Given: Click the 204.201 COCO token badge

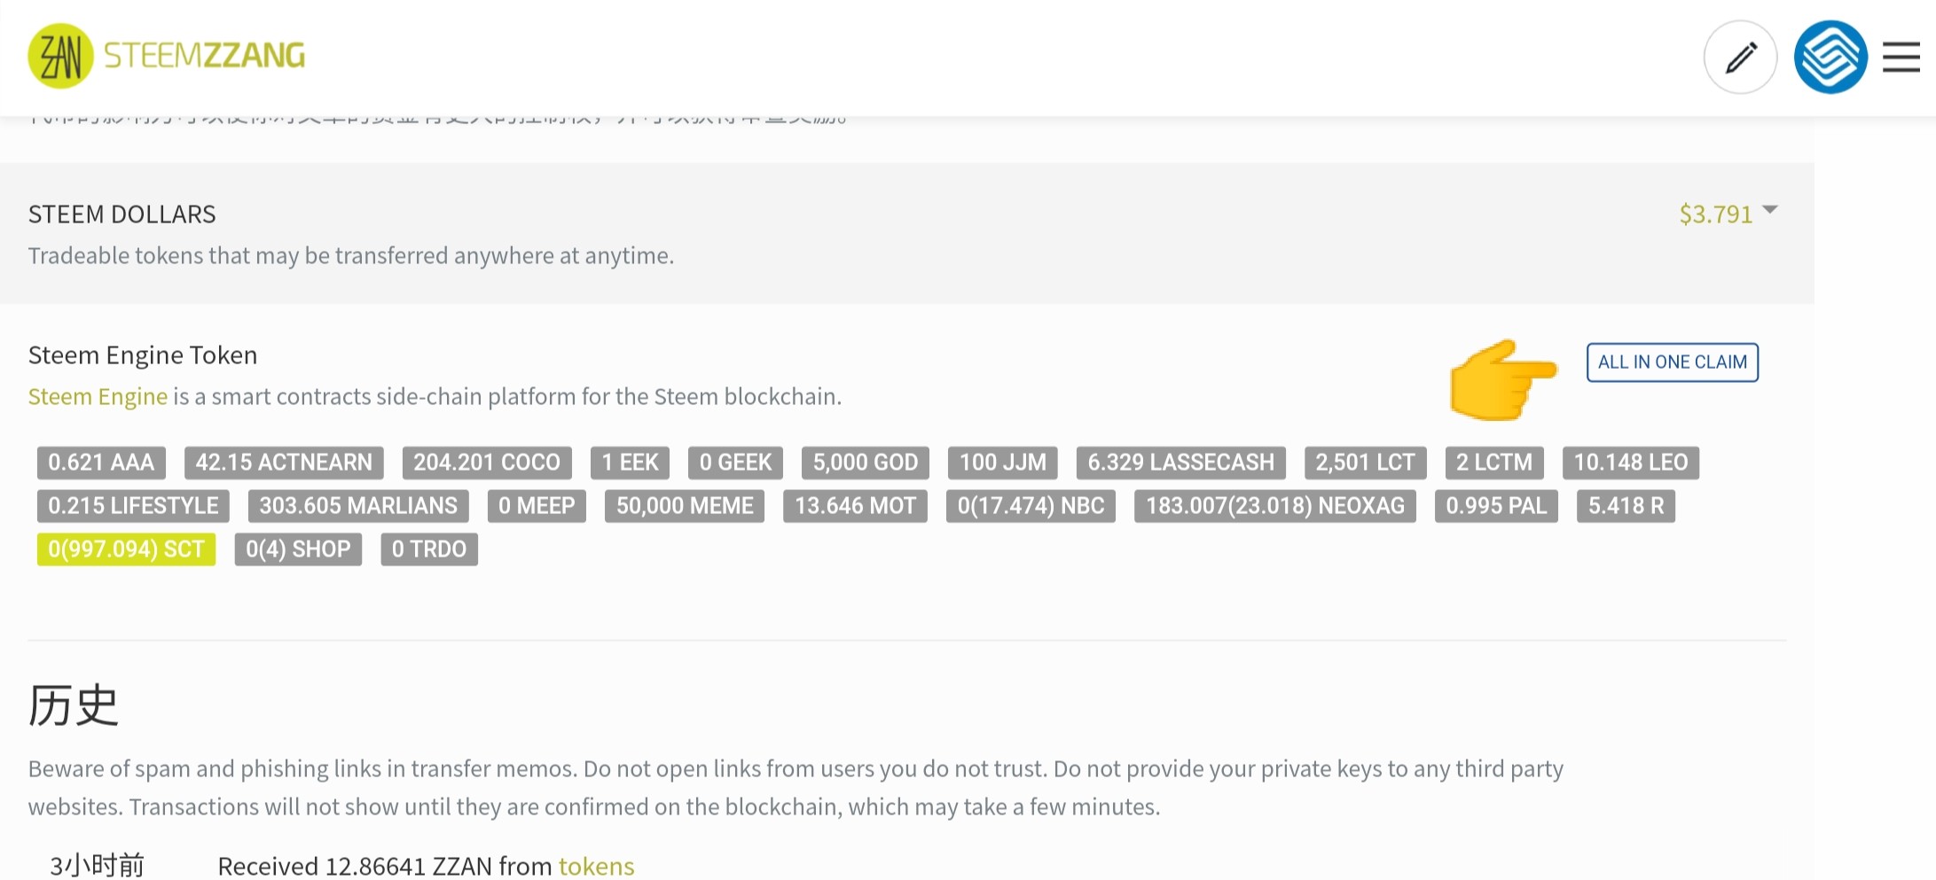Looking at the screenshot, I should click(487, 463).
